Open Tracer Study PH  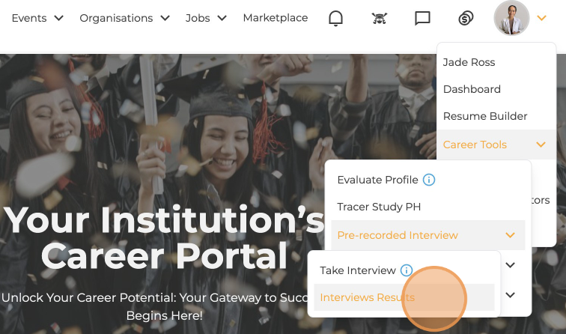379,207
